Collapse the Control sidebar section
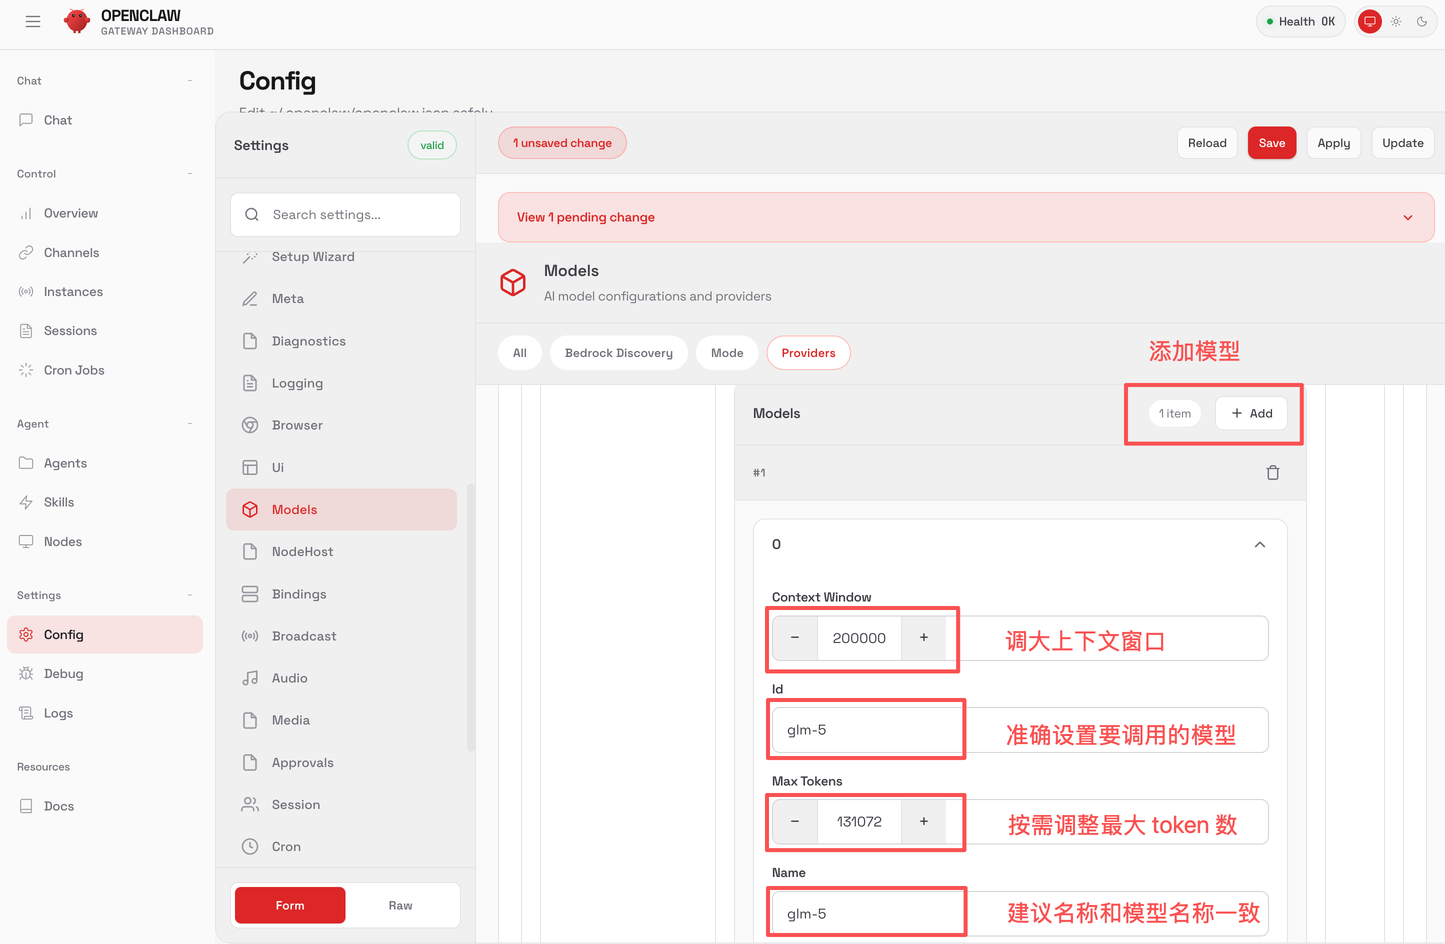Image resolution: width=1445 pixels, height=944 pixels. pos(189,173)
